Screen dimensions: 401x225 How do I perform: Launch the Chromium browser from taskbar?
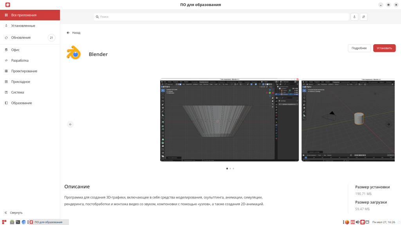click(24, 222)
